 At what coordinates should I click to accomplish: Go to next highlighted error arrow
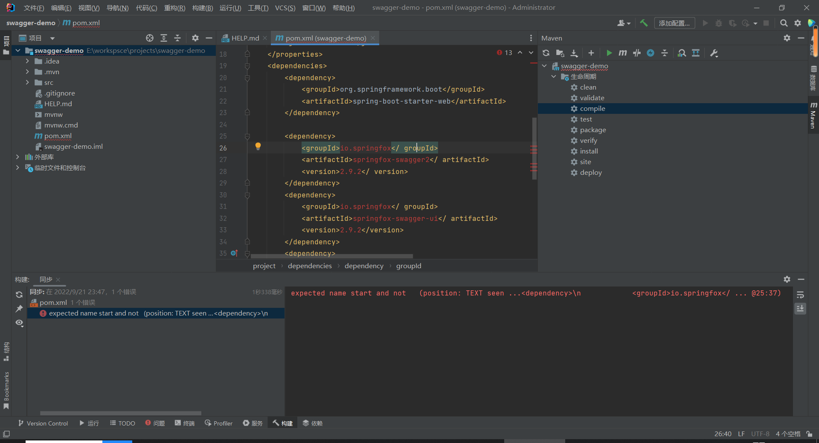pyautogui.click(x=531, y=52)
